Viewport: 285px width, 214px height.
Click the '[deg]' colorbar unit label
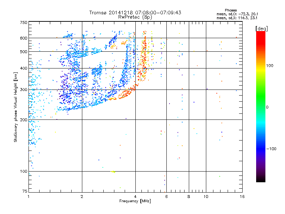tap(261, 29)
